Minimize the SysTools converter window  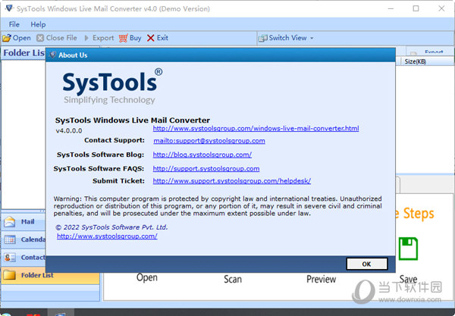391,8
